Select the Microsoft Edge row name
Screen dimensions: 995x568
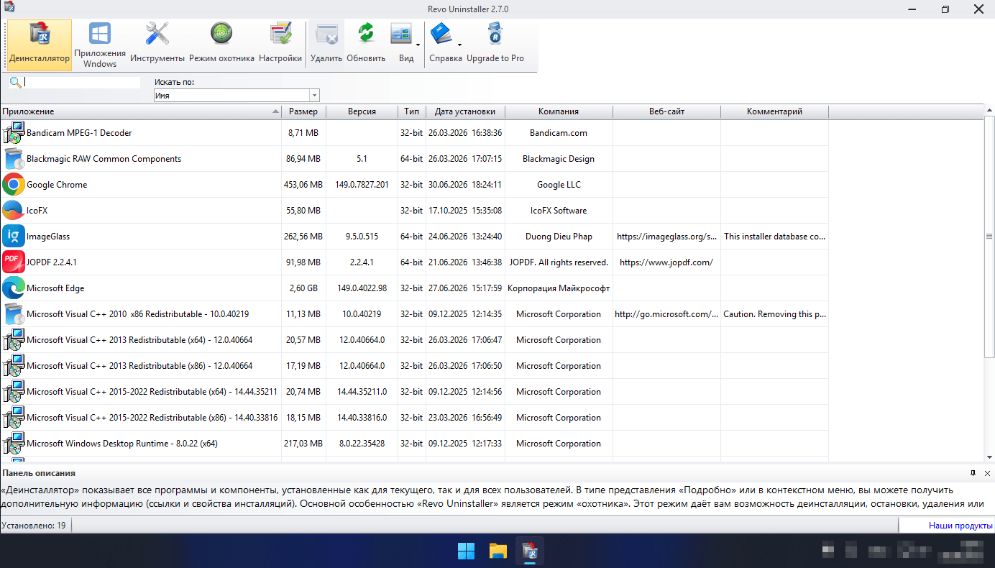(55, 288)
